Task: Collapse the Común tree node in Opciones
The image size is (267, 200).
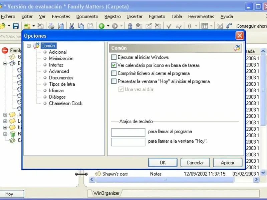Action: 29,46
